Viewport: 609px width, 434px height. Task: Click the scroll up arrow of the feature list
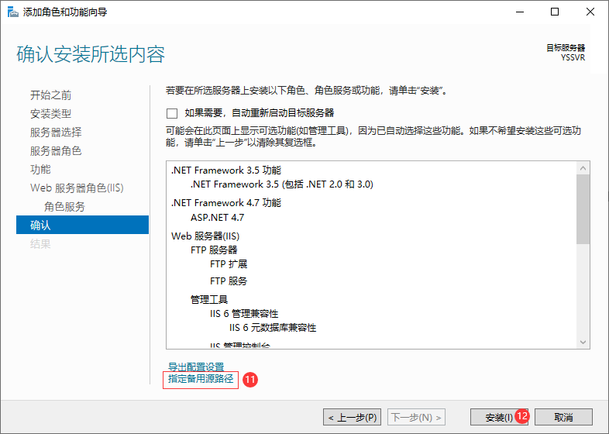tap(583, 168)
